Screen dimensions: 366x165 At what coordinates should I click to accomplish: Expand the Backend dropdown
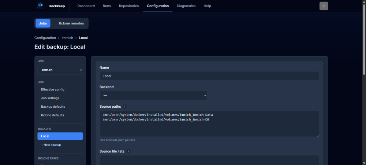point(153,95)
